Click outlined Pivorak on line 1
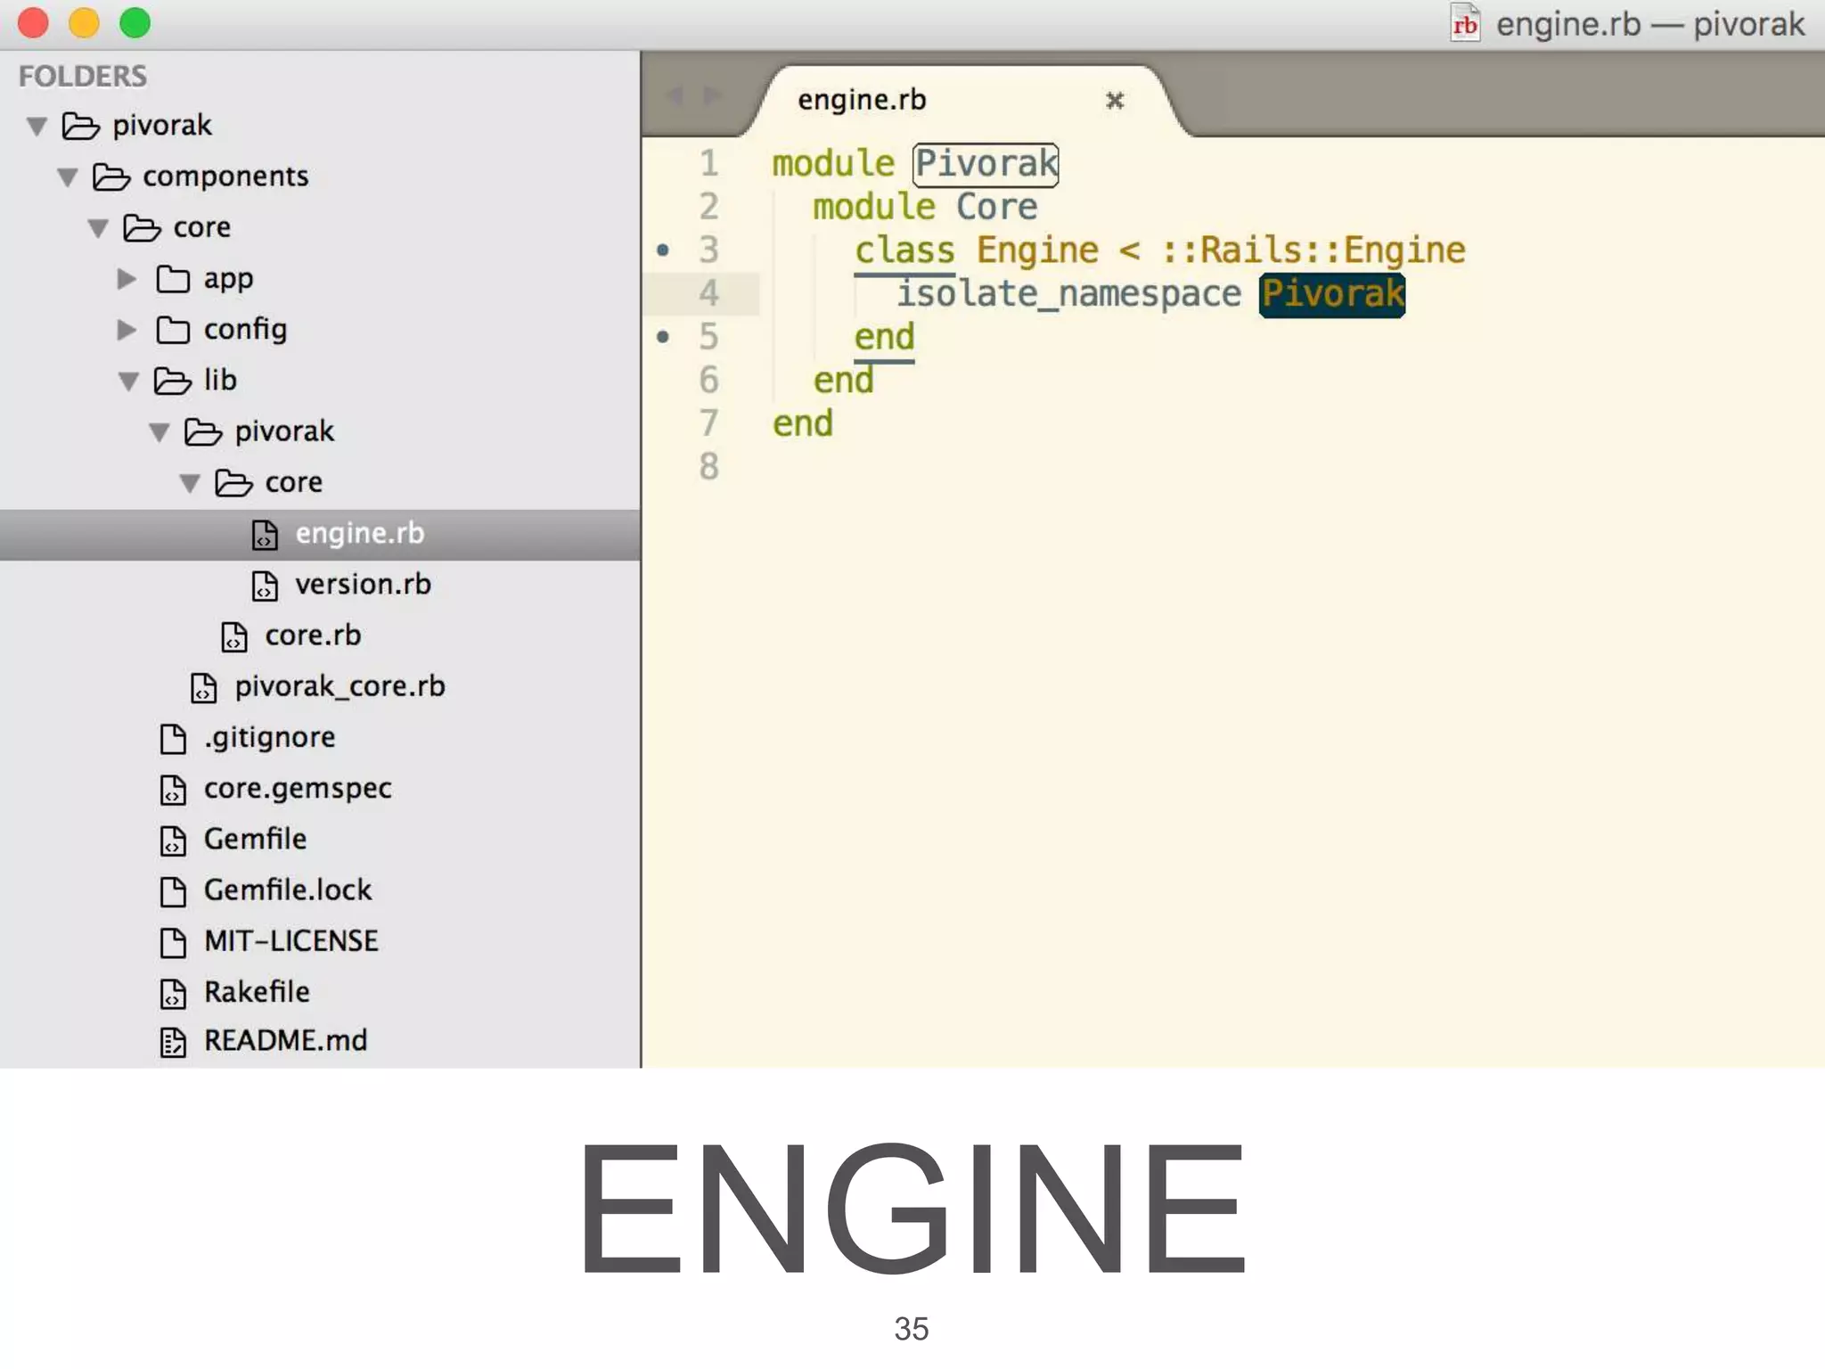 coord(986,165)
